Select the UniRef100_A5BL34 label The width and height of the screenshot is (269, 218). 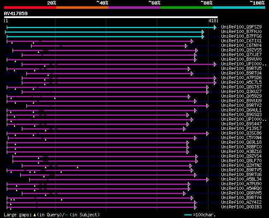(x=241, y=179)
